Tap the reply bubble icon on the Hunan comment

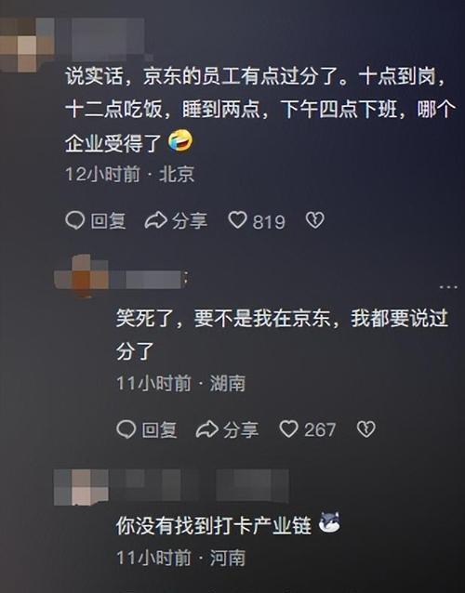coord(126,429)
